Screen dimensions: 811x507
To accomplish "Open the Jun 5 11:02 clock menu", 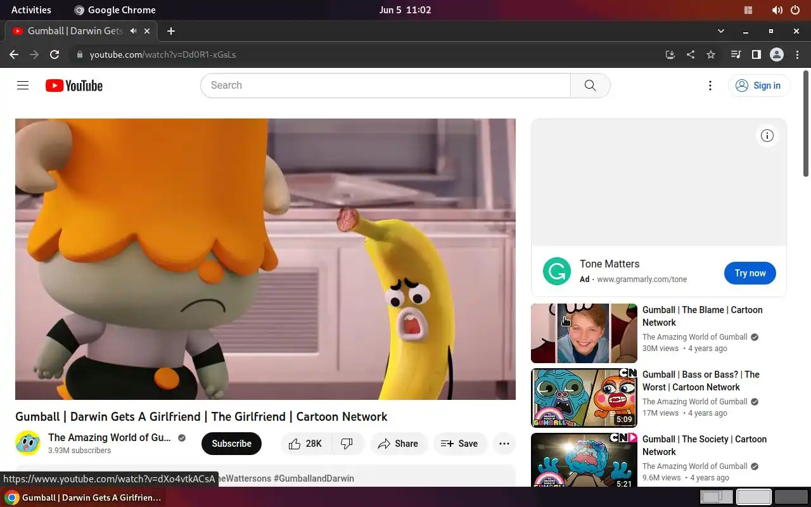I will click(x=405, y=10).
